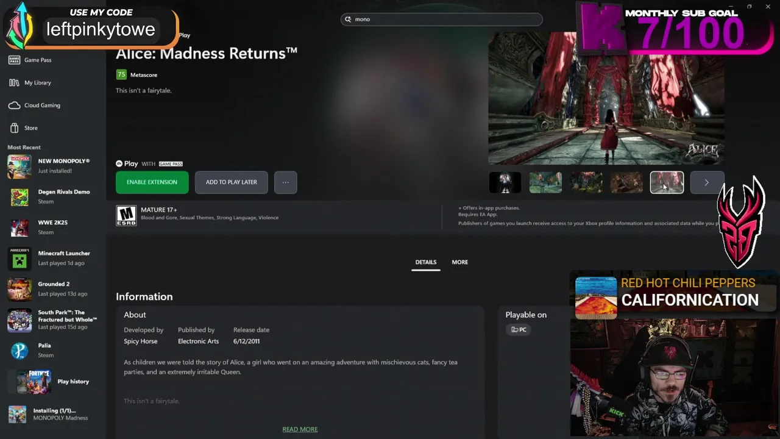Select the fourth screenshot thumbnail

626,182
